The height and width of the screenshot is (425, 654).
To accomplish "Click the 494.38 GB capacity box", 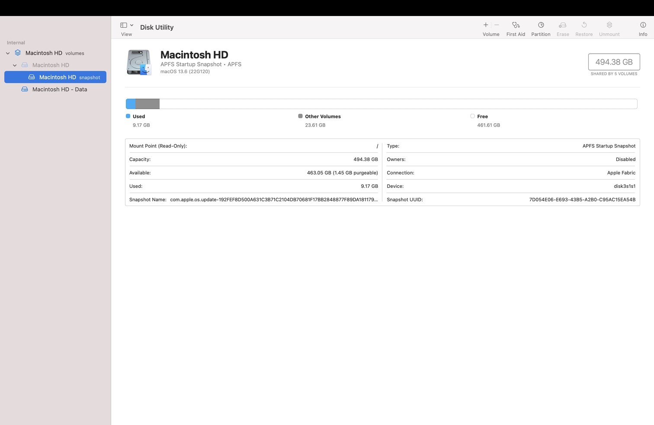I will tap(614, 62).
